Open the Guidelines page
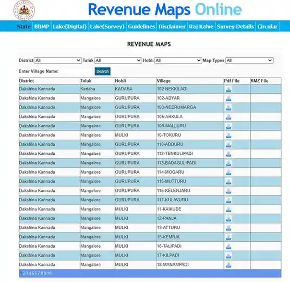This screenshot has height=282, width=290. pyautogui.click(x=141, y=27)
